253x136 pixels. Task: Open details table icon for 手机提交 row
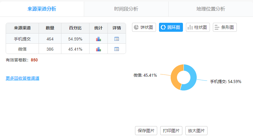pos(117,39)
